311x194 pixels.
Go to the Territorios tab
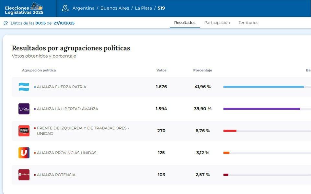tap(248, 23)
